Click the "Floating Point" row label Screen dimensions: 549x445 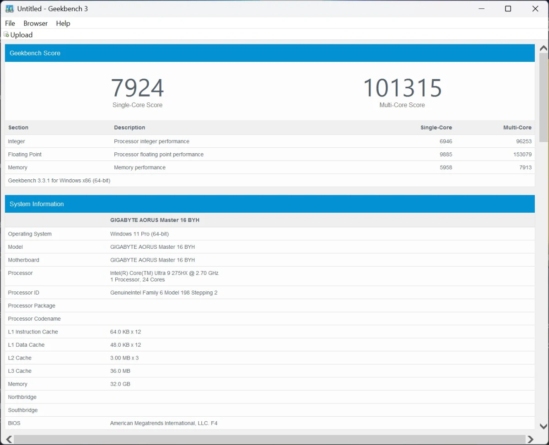25,155
